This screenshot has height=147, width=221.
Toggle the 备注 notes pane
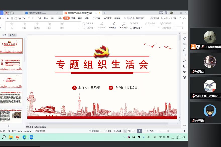click(108, 131)
